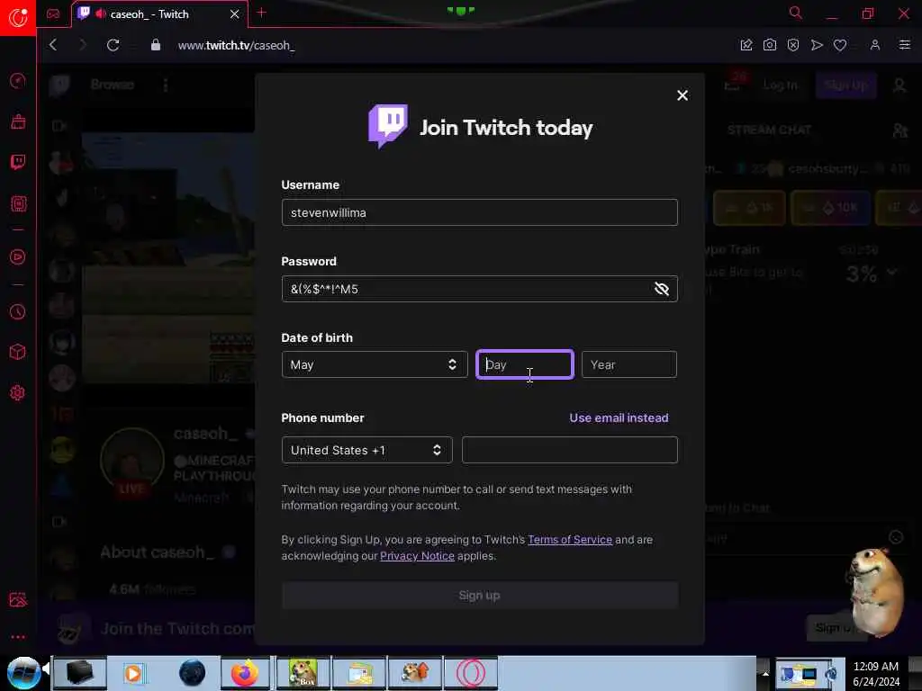Viewport: 922px width, 691px height.
Task: Open GX Corner gamepad icon in tab bar
Action: tap(53, 14)
